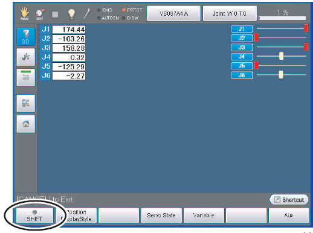
Task: Open the Variable menu
Action: 204,215
